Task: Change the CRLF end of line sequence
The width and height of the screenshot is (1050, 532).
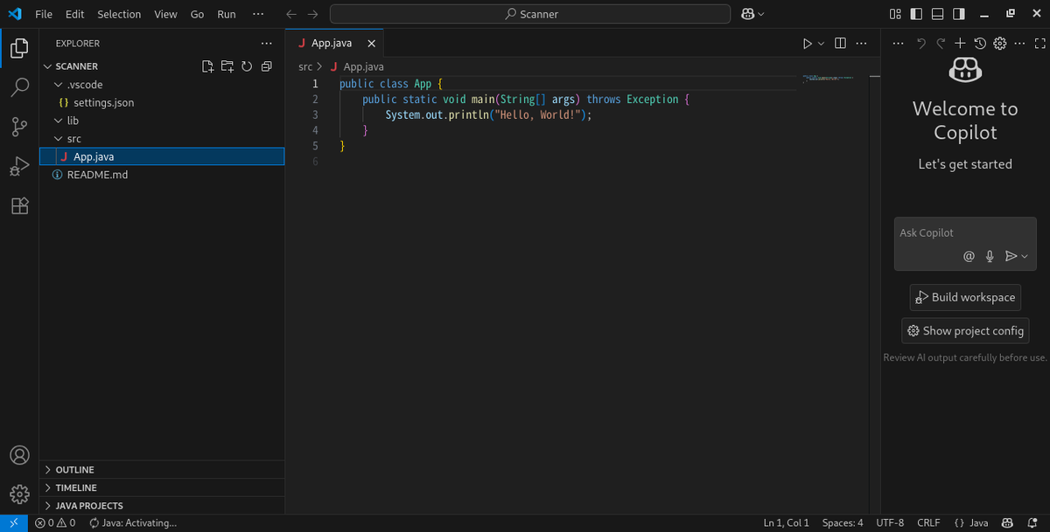Action: (x=928, y=522)
